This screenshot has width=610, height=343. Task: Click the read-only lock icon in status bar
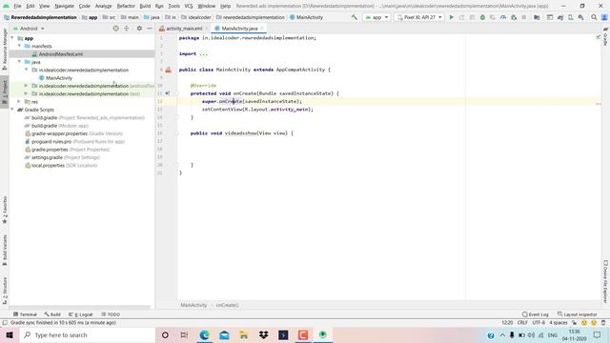574,323
